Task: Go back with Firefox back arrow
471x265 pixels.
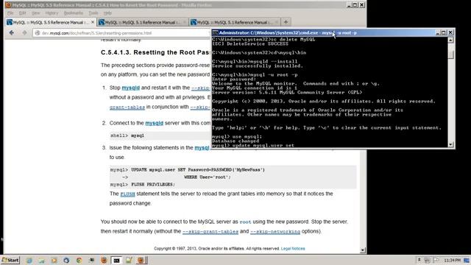Action: click(x=12, y=32)
